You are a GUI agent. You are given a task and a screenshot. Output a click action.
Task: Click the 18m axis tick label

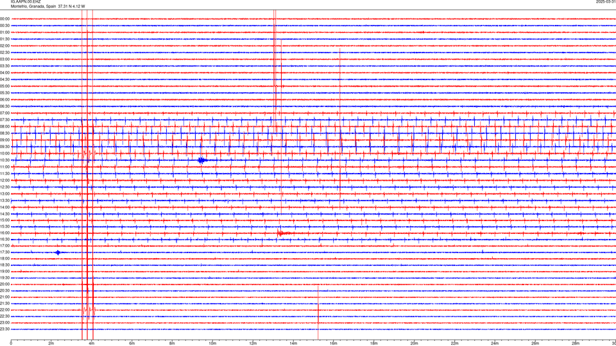tap(374, 343)
